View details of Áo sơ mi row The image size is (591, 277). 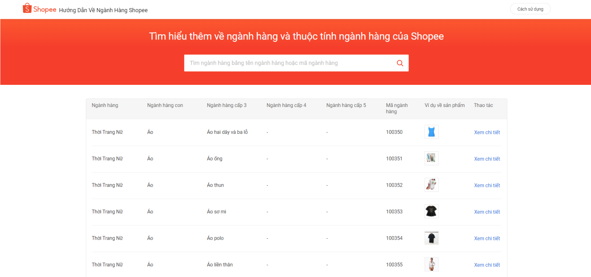[487, 212]
